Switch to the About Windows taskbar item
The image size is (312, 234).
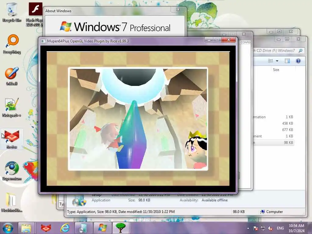click(x=102, y=228)
